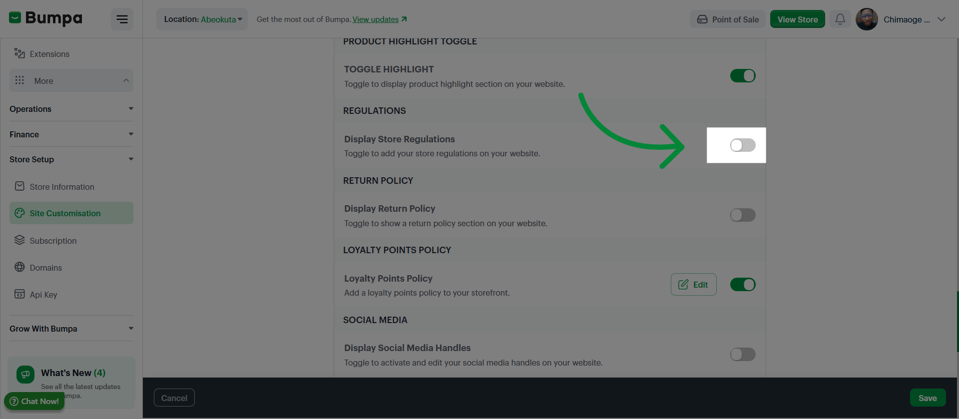Enable Display Store Regulations toggle
Viewport: 959px width, 419px height.
pyautogui.click(x=743, y=145)
